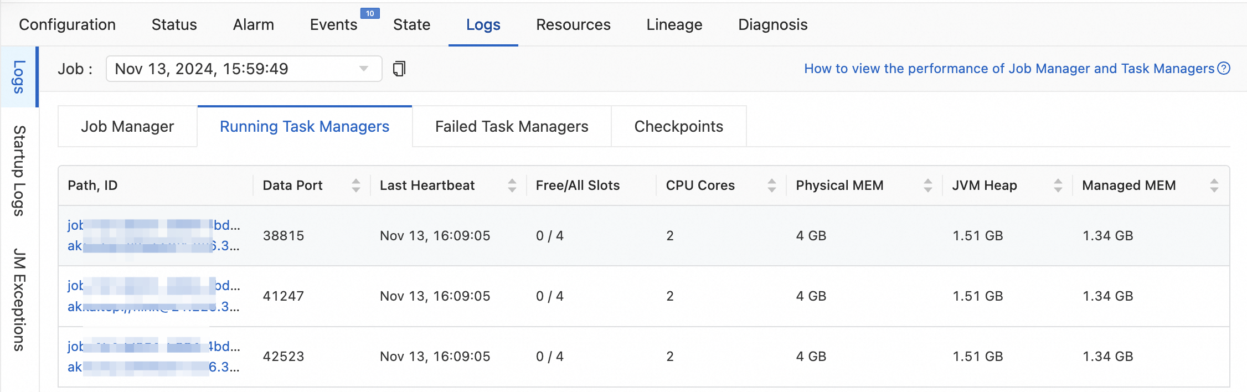Copy the job ID using copy icon

coord(399,69)
